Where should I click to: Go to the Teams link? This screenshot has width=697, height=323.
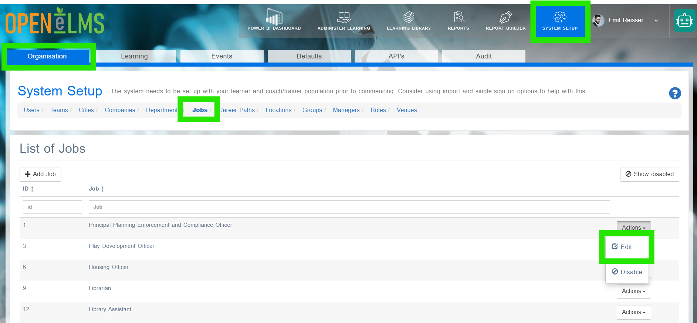tap(59, 110)
